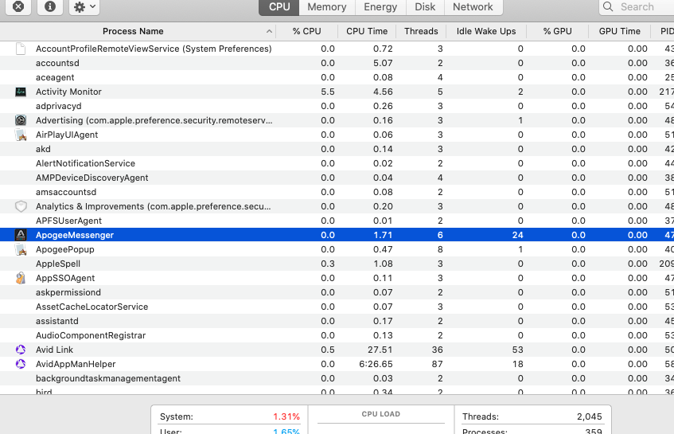Click AccountProfileRemoteViewService document icon
The image size is (674, 434).
click(x=21, y=49)
